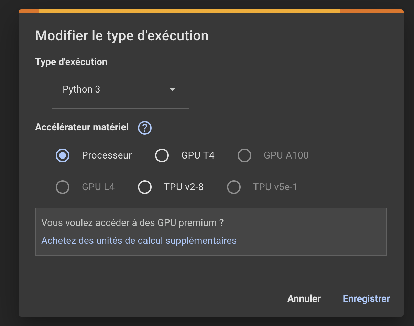The width and height of the screenshot is (414, 326).
Task: Click the dropdown arrow next to Python 3
Action: (x=173, y=89)
